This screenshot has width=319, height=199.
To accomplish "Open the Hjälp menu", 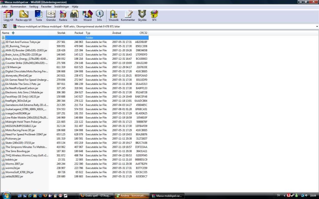I will [x=75, y=7].
